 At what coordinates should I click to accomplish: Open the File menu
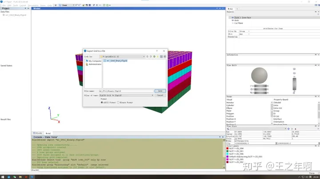click(4, 5)
